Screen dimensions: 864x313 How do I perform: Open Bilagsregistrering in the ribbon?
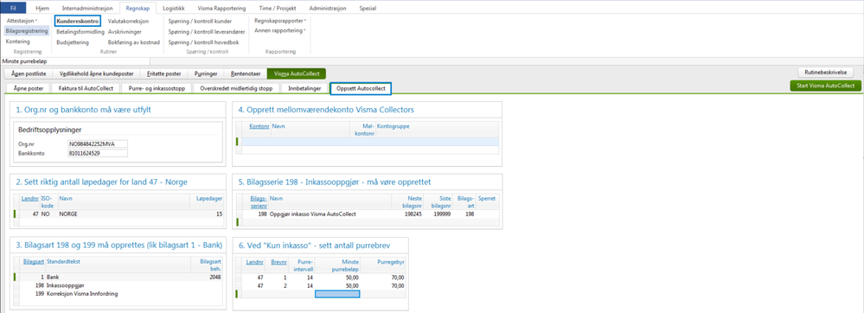[28, 31]
